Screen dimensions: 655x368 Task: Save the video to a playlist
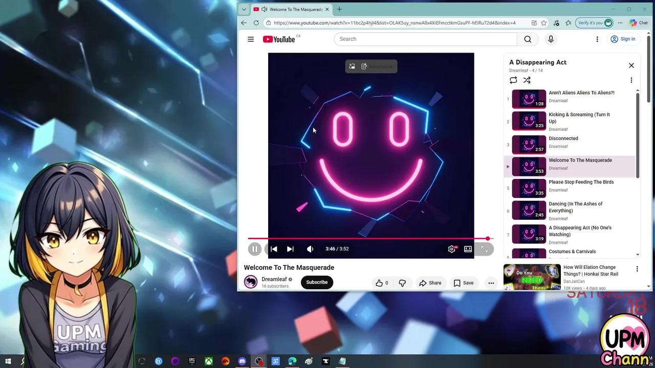pos(464,283)
